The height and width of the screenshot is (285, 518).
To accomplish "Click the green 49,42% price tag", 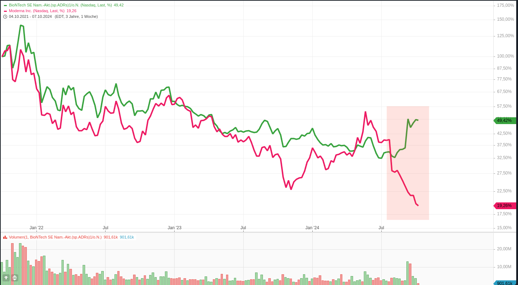I will (505, 121).
